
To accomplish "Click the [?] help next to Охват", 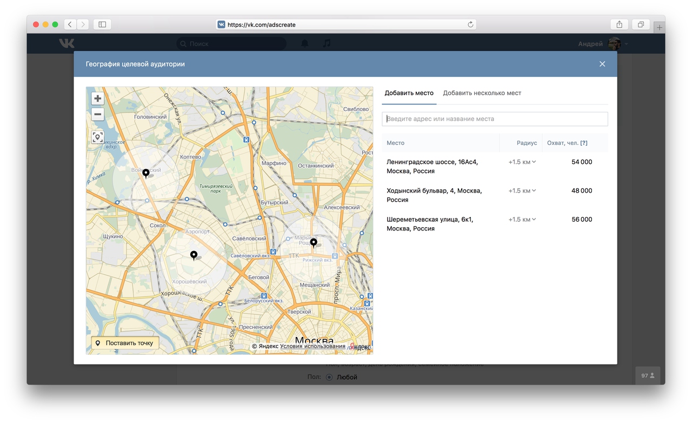I will pos(583,143).
